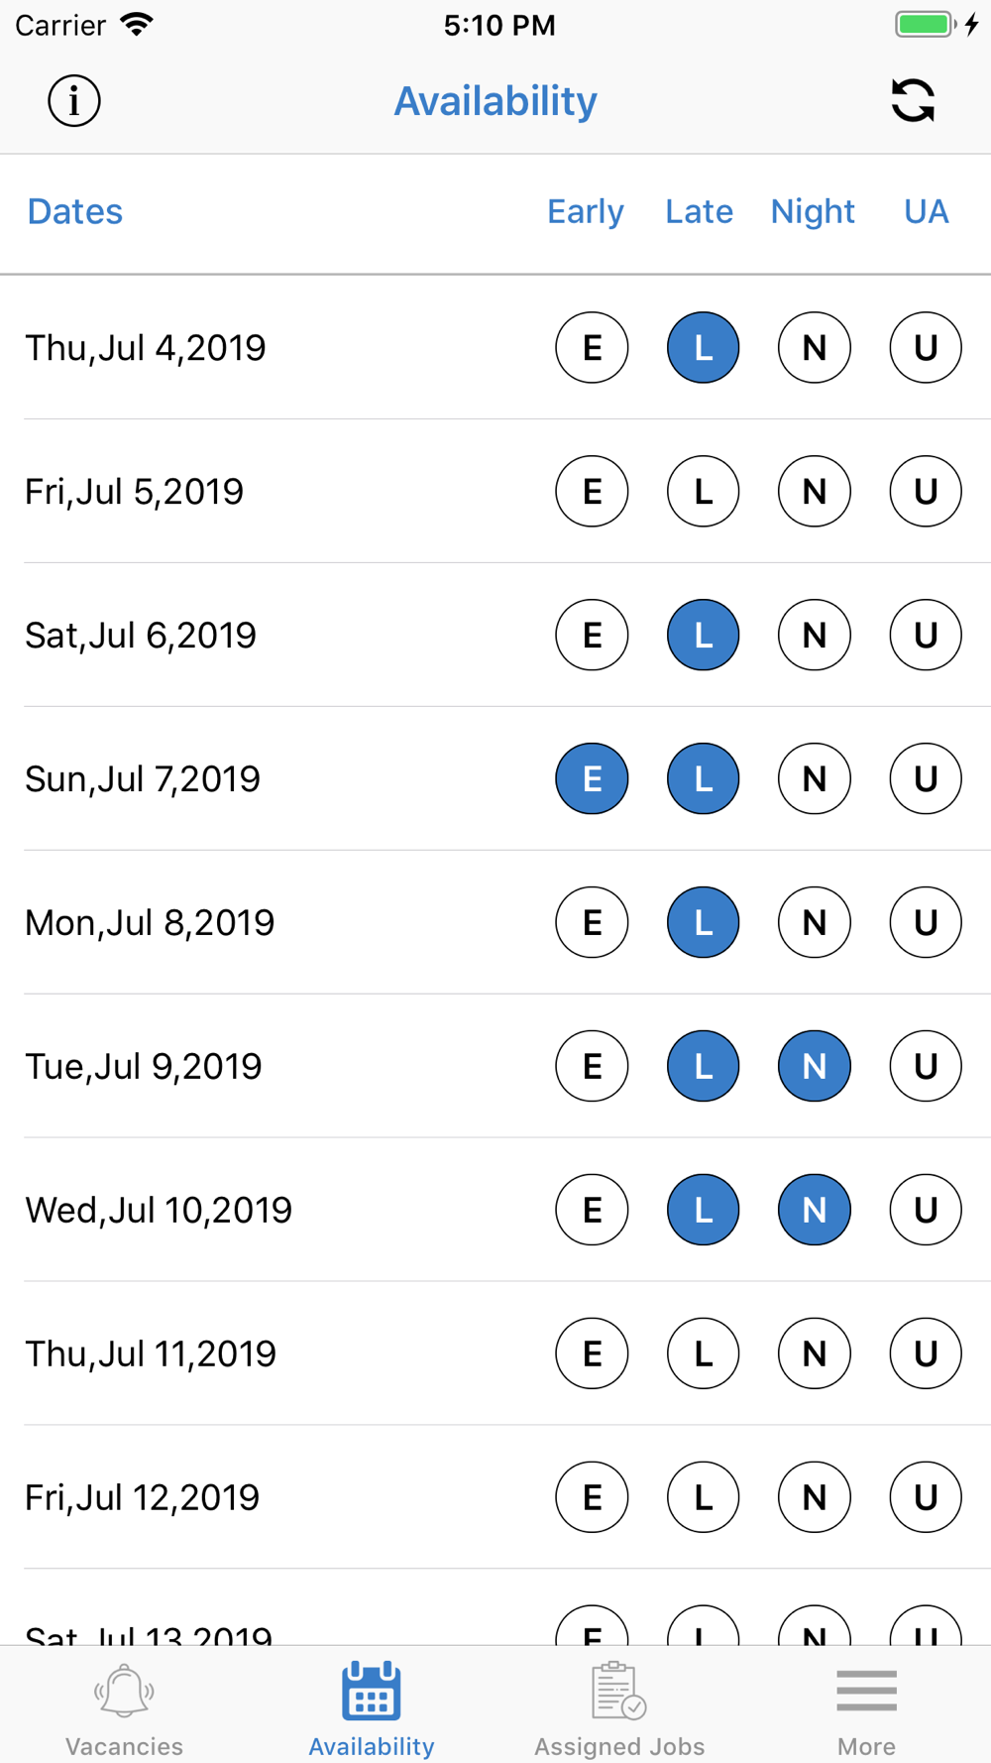This screenshot has width=991, height=1763.
Task: Open the info icon in header
Action: click(x=74, y=101)
